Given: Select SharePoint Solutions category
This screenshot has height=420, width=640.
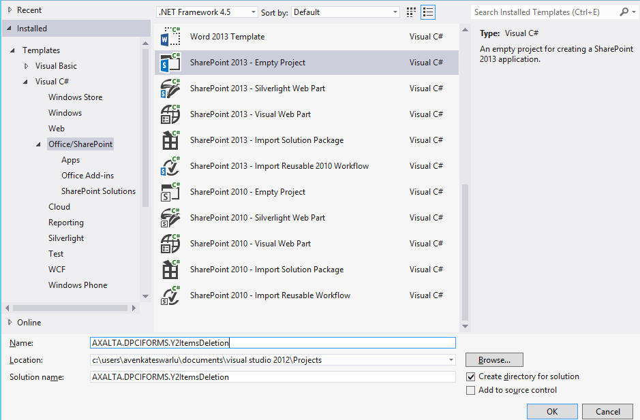Looking at the screenshot, I should (x=98, y=191).
